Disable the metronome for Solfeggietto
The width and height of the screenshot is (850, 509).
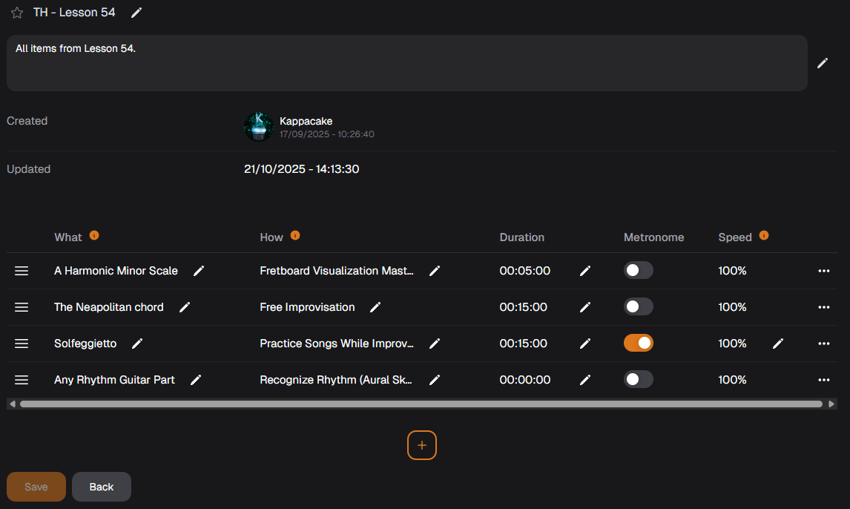coord(639,343)
